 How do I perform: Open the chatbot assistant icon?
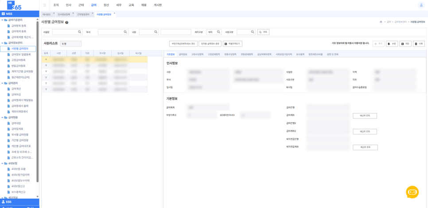tap(412, 193)
